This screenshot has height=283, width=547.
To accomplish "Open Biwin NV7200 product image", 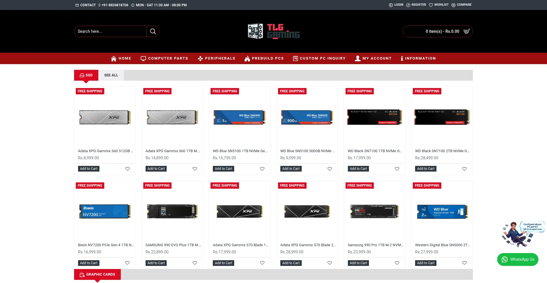I will 105,211.
